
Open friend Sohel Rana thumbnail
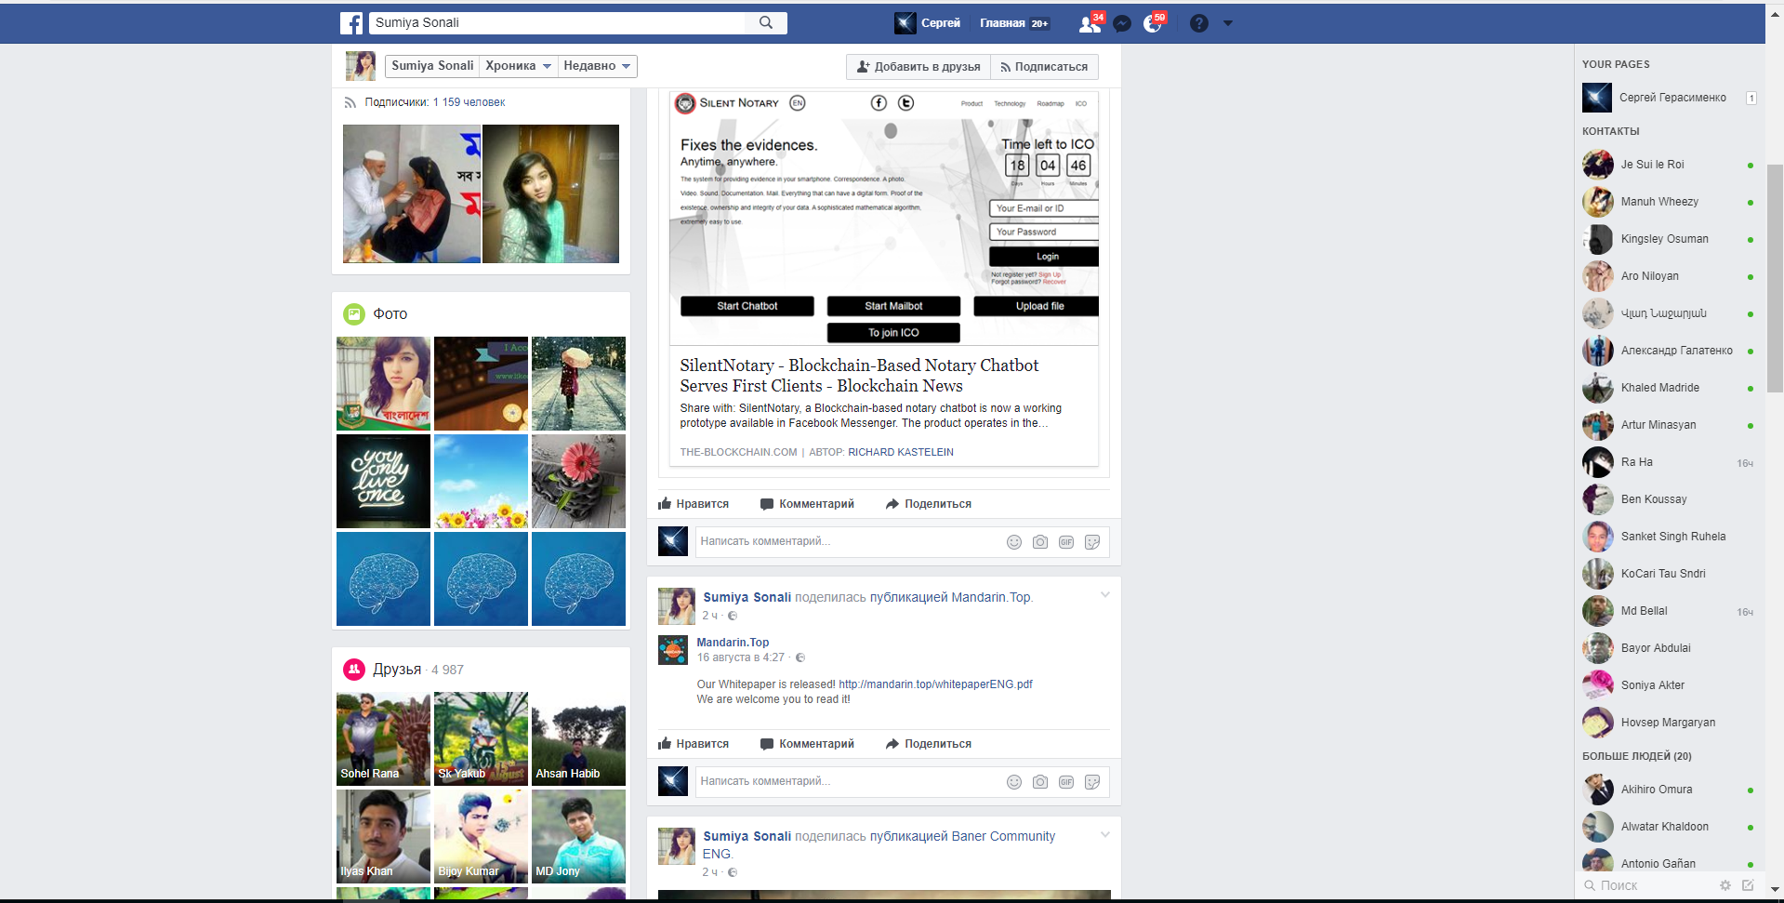click(383, 738)
